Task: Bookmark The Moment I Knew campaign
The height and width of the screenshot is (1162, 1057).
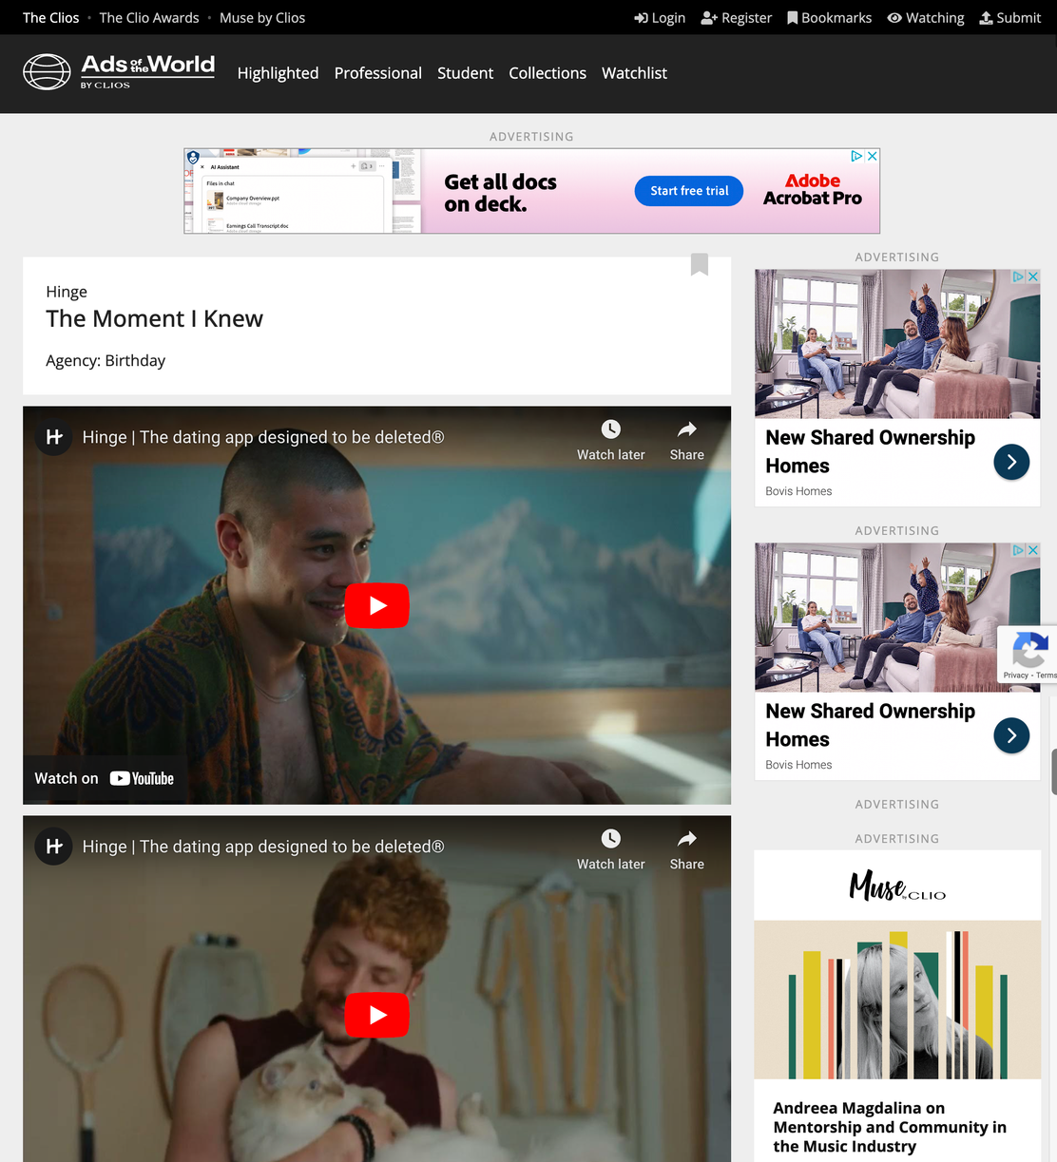Action: [x=700, y=264]
